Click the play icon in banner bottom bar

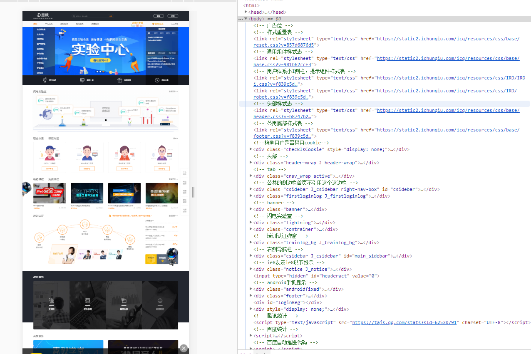tap(157, 80)
